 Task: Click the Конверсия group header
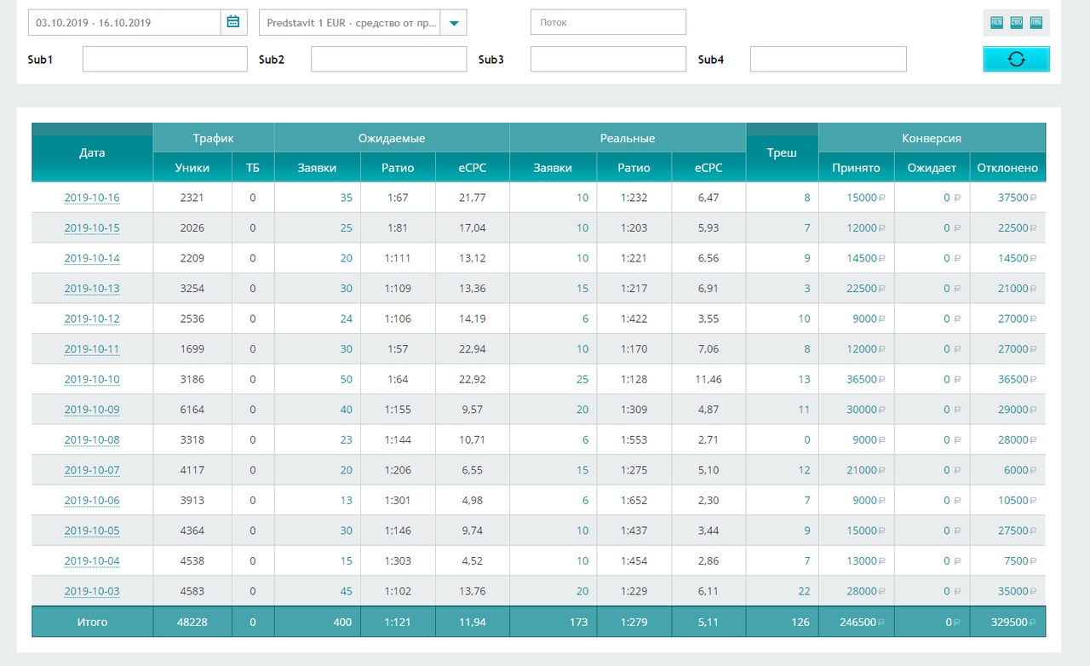click(x=932, y=138)
